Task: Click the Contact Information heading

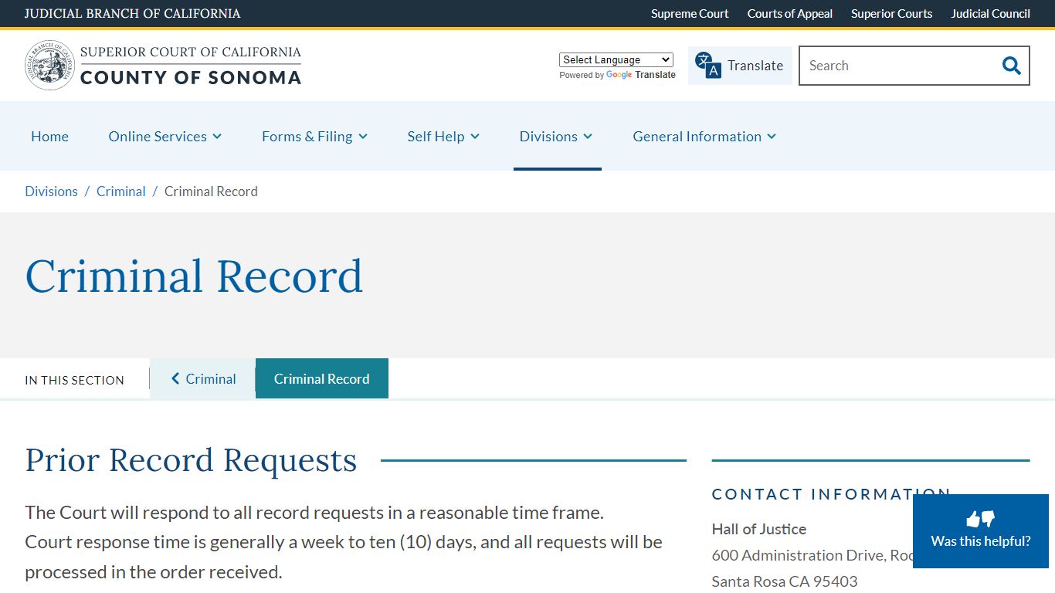Action: coord(831,494)
